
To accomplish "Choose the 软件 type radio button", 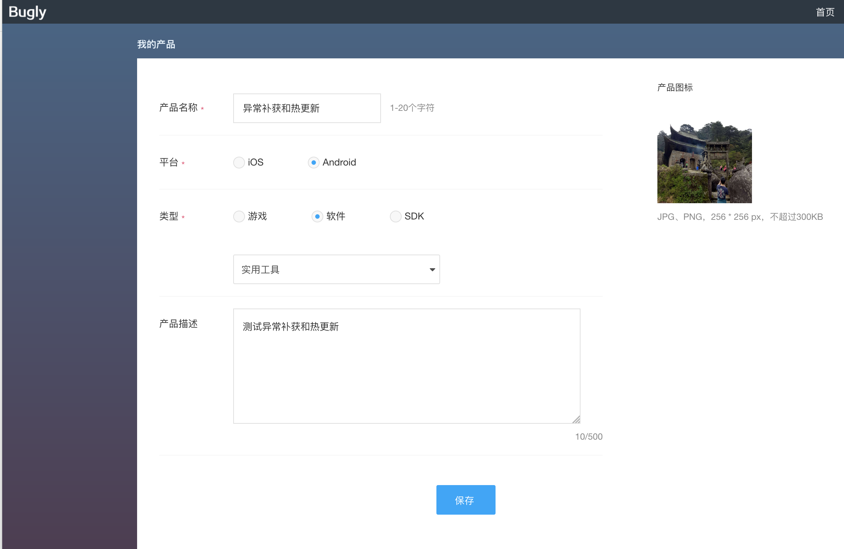I will pyautogui.click(x=317, y=216).
